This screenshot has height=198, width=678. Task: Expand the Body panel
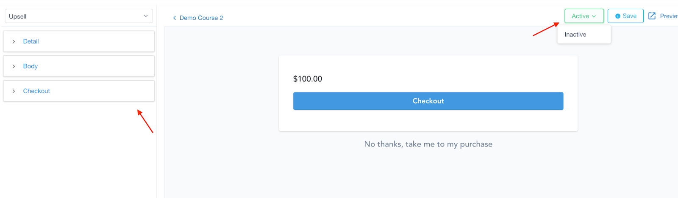pyautogui.click(x=79, y=66)
